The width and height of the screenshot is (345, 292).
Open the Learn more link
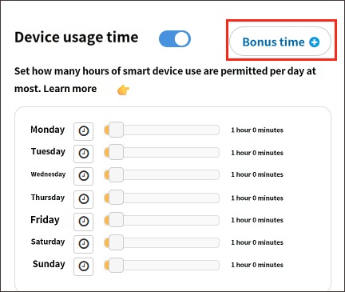70,89
